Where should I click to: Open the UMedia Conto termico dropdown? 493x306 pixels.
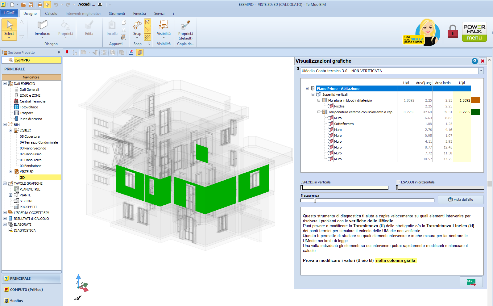tap(481, 71)
